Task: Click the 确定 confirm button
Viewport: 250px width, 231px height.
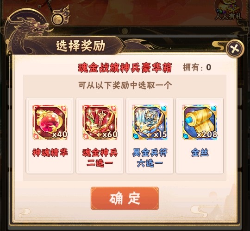Action: (x=125, y=198)
